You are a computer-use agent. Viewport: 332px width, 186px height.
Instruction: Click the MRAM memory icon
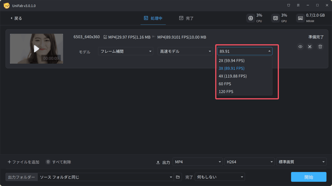[300, 18]
